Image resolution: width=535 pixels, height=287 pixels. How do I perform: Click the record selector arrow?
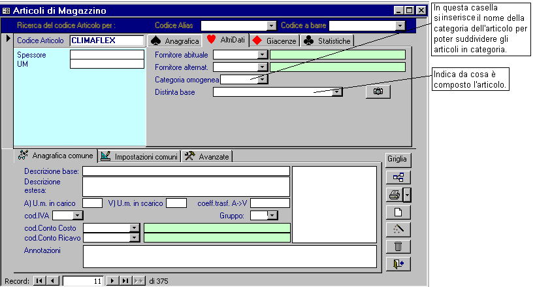(x=8, y=39)
